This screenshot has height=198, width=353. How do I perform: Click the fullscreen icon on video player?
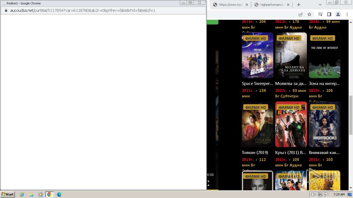(x=208, y=183)
